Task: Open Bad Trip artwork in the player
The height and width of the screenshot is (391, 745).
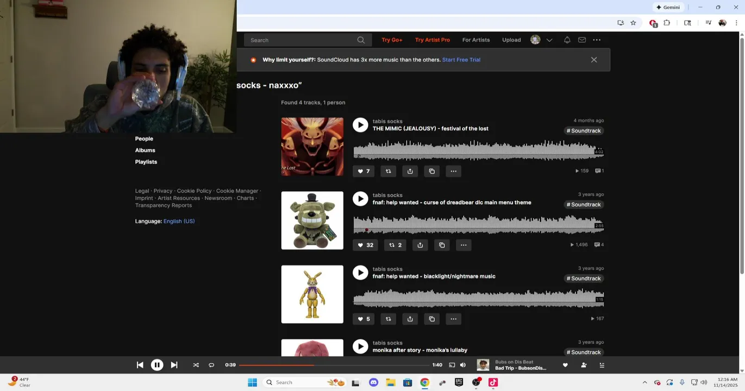Action: pyautogui.click(x=483, y=365)
